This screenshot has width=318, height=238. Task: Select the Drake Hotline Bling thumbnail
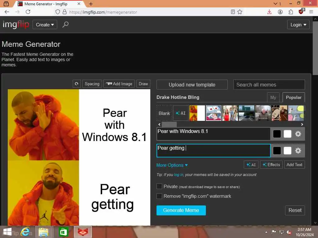pos(197,113)
